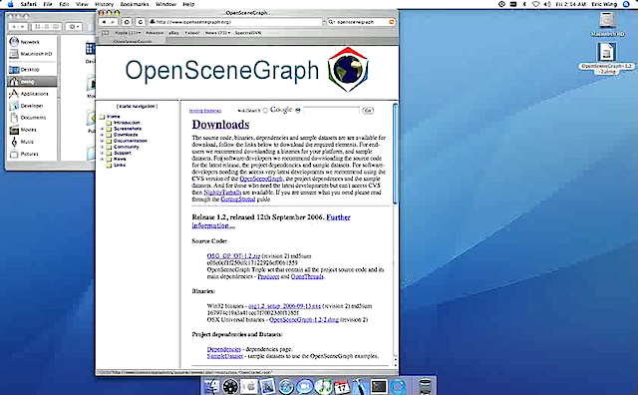
Task: Click the orange snapback button in search field
Action: (392, 22)
